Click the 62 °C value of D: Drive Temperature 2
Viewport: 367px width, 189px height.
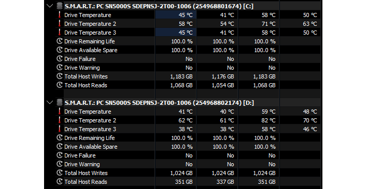186,120
